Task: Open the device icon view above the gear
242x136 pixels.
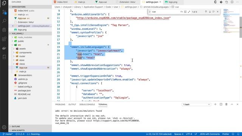Action: [4, 57]
